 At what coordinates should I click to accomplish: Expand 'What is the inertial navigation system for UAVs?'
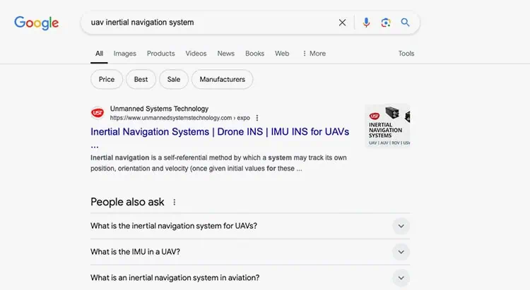(x=250, y=226)
